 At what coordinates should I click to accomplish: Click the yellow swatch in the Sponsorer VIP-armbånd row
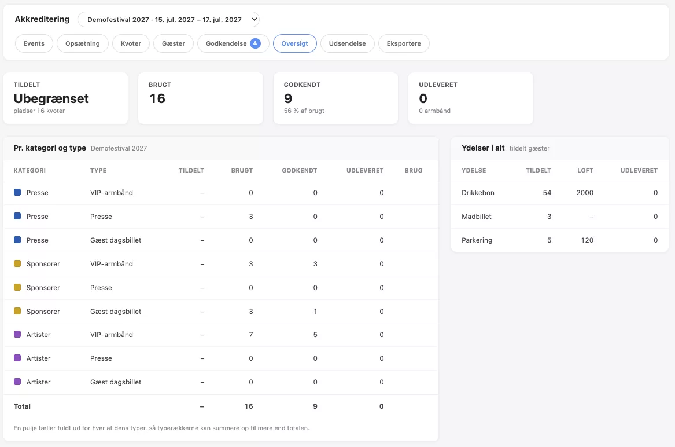[17, 264]
